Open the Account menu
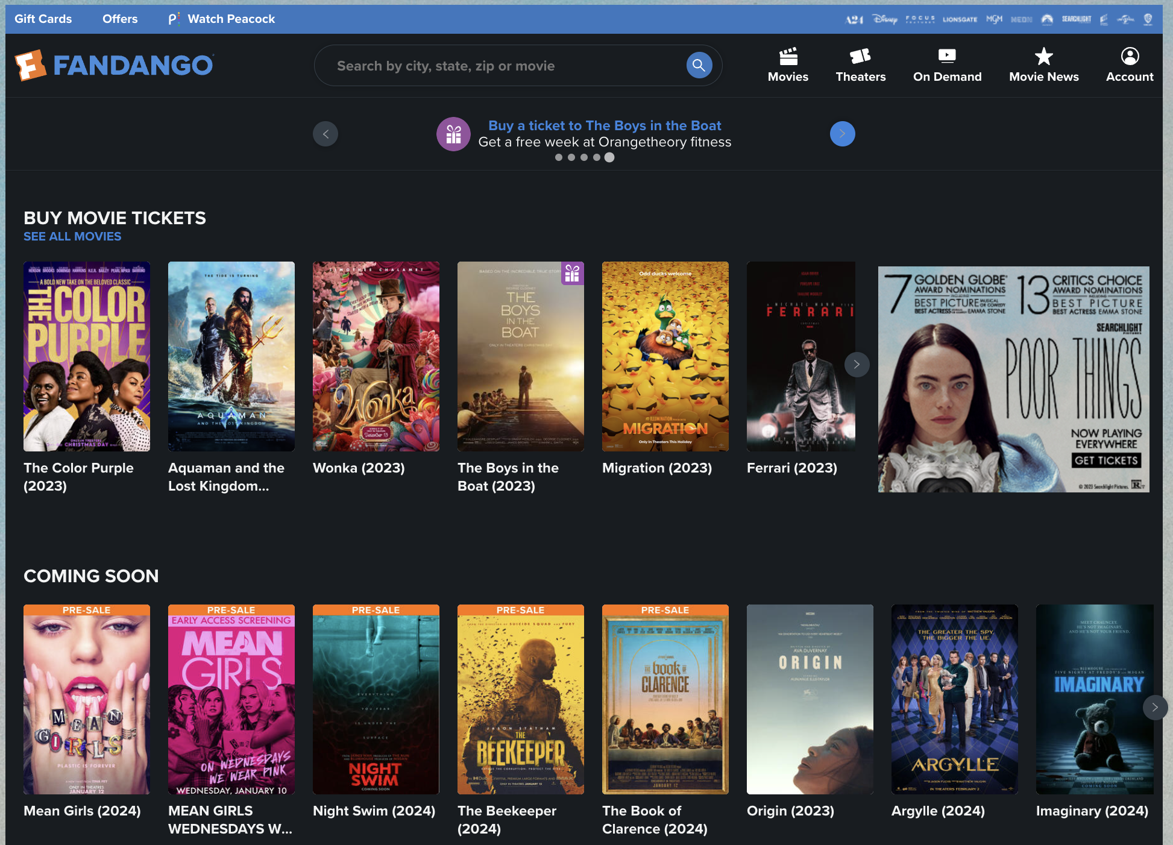Image resolution: width=1173 pixels, height=845 pixels. 1130,65
